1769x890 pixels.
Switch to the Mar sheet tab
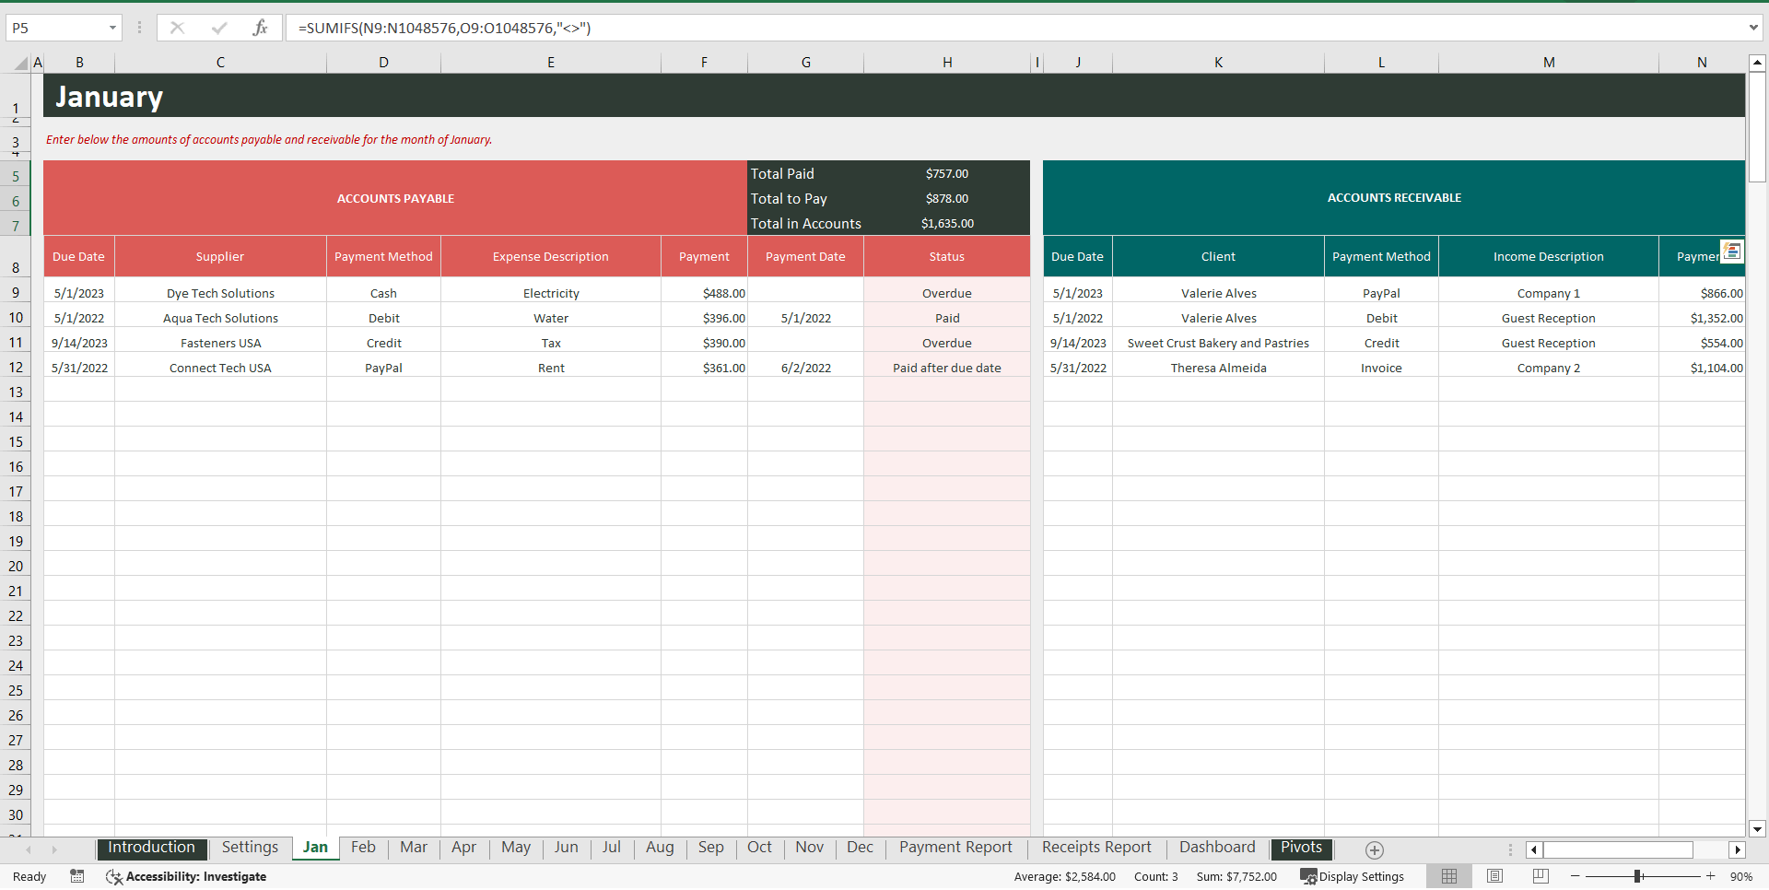pos(414,848)
